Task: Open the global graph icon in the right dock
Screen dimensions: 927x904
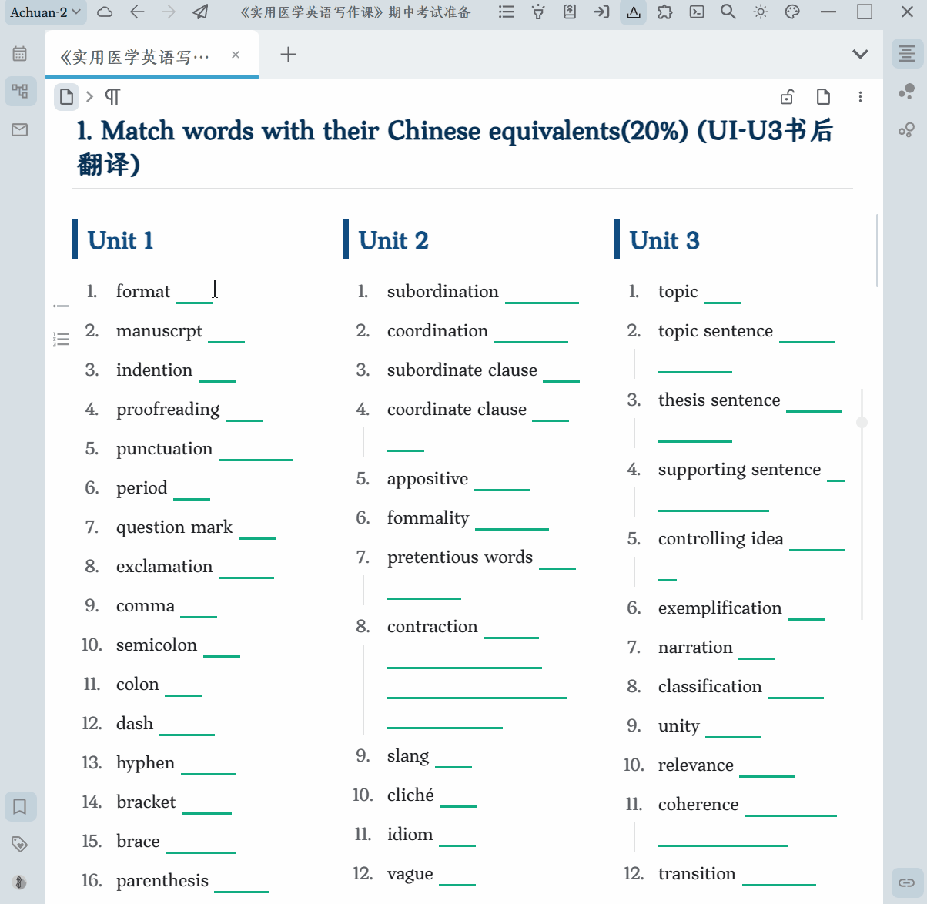Action: tap(907, 130)
